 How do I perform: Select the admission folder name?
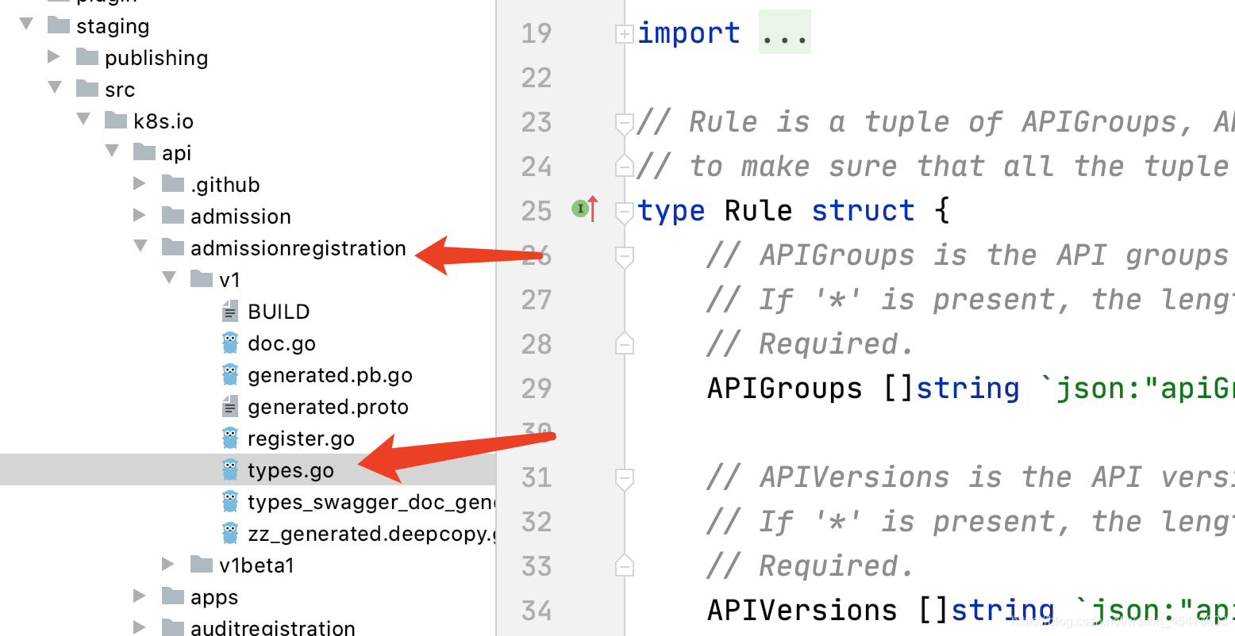pos(240,216)
